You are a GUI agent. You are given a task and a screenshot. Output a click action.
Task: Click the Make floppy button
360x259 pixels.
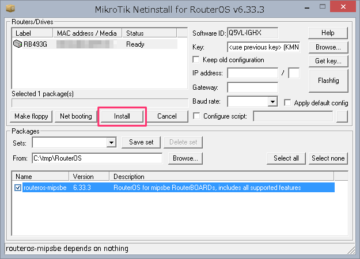pyautogui.click(x=31, y=116)
